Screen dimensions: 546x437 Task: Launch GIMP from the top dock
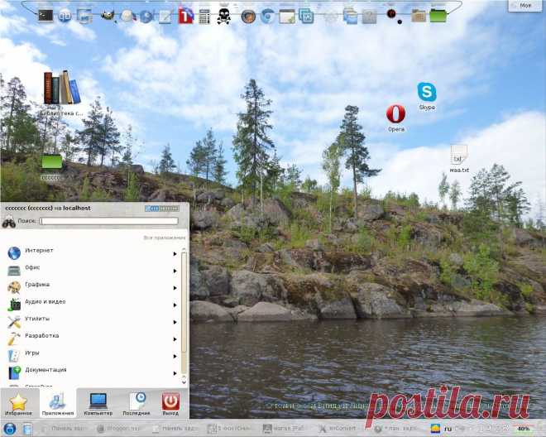[x=108, y=15]
